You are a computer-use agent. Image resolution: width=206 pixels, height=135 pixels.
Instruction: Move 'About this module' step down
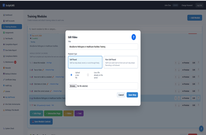click(x=179, y=63)
